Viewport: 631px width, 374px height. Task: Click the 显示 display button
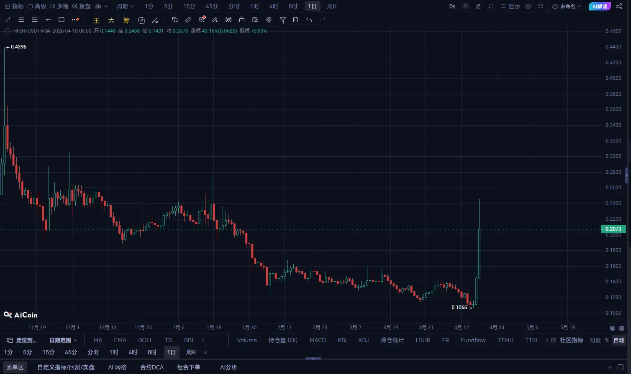(510, 6)
